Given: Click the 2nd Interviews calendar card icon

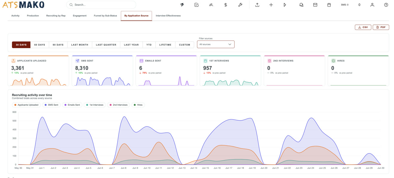Looking at the screenshot, I should click(269, 61).
